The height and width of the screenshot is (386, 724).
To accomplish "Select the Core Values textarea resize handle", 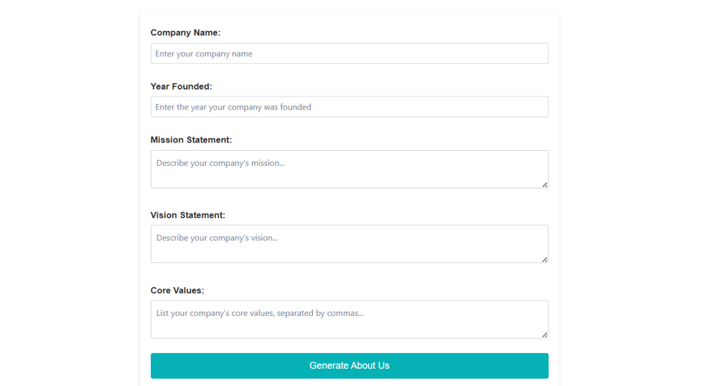I will 545,335.
